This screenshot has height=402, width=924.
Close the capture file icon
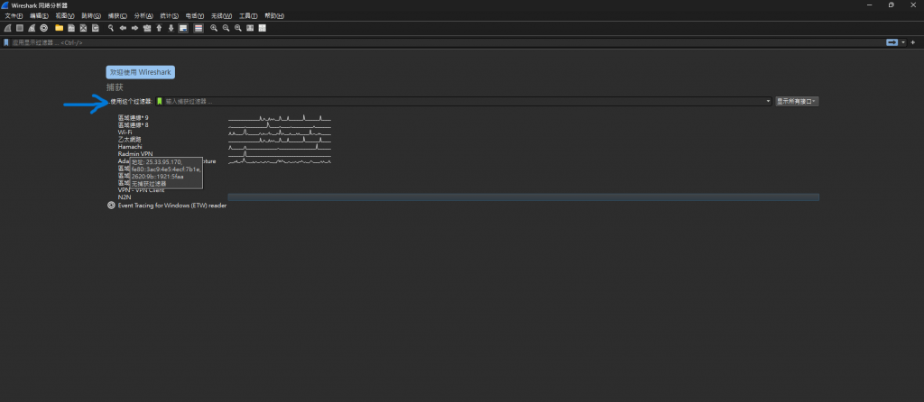coord(83,28)
